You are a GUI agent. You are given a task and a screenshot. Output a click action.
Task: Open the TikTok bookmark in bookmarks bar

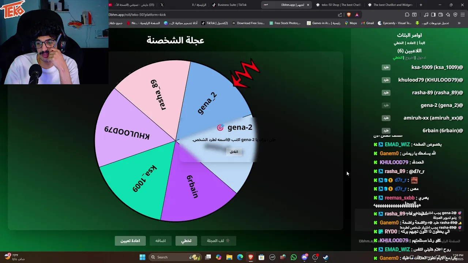214,23
